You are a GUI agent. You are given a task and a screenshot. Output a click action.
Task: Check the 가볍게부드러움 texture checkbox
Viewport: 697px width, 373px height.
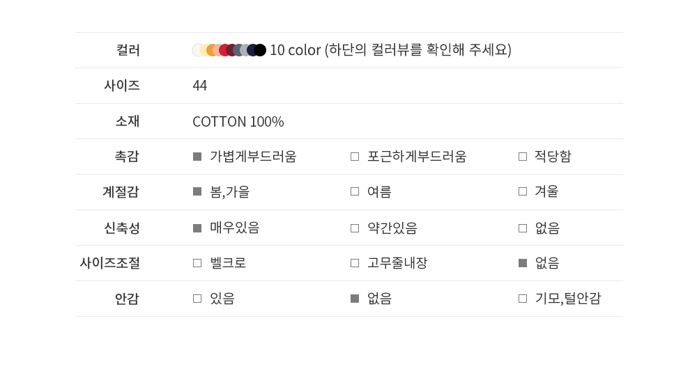click(197, 157)
